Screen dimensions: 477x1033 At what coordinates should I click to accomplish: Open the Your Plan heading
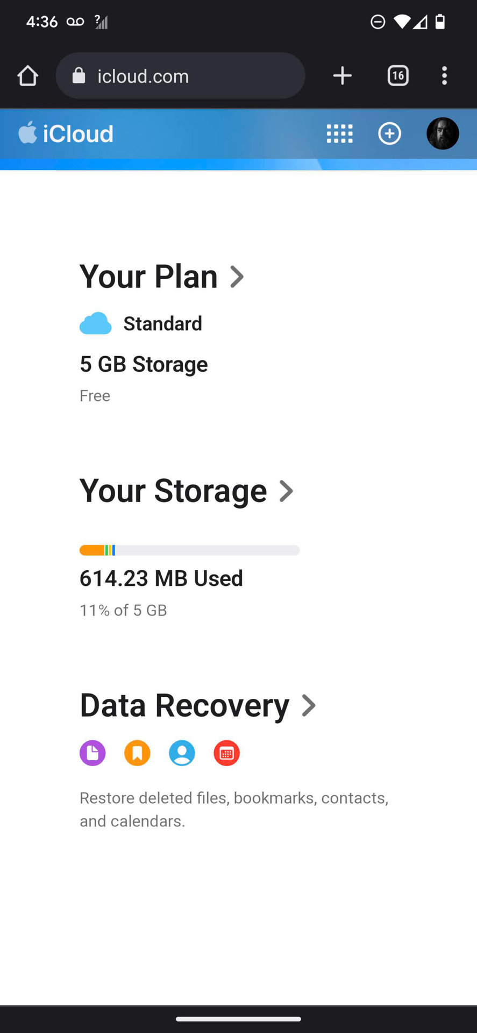(148, 277)
